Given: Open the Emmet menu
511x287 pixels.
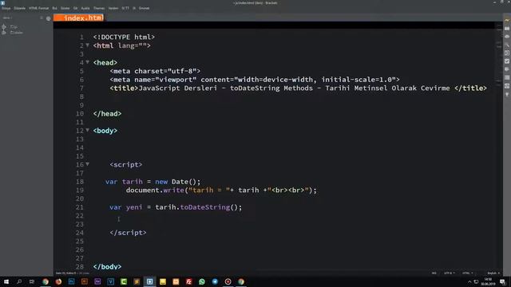Looking at the screenshot, I should coord(144,8).
